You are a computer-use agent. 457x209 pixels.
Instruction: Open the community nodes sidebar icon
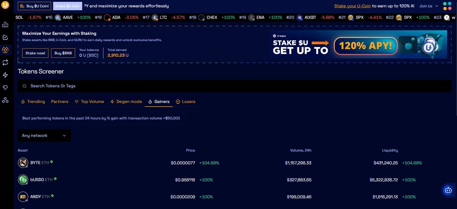click(x=5, y=100)
